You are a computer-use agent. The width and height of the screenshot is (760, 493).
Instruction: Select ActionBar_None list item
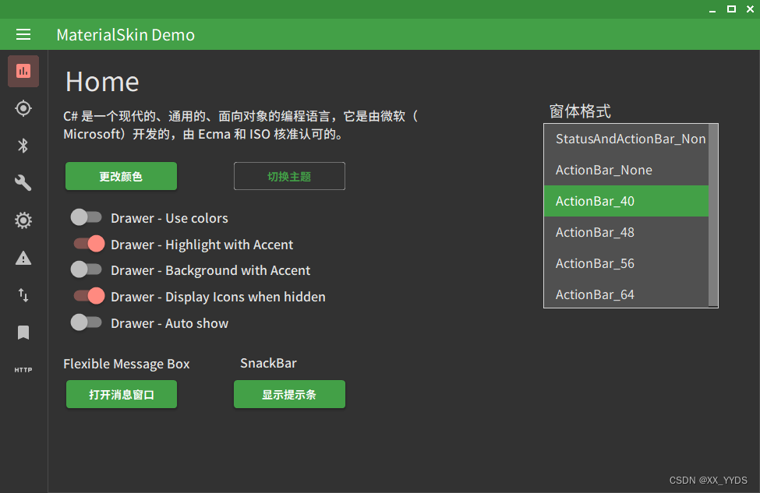click(x=626, y=170)
